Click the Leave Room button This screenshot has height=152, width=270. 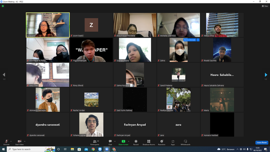[x=262, y=143]
